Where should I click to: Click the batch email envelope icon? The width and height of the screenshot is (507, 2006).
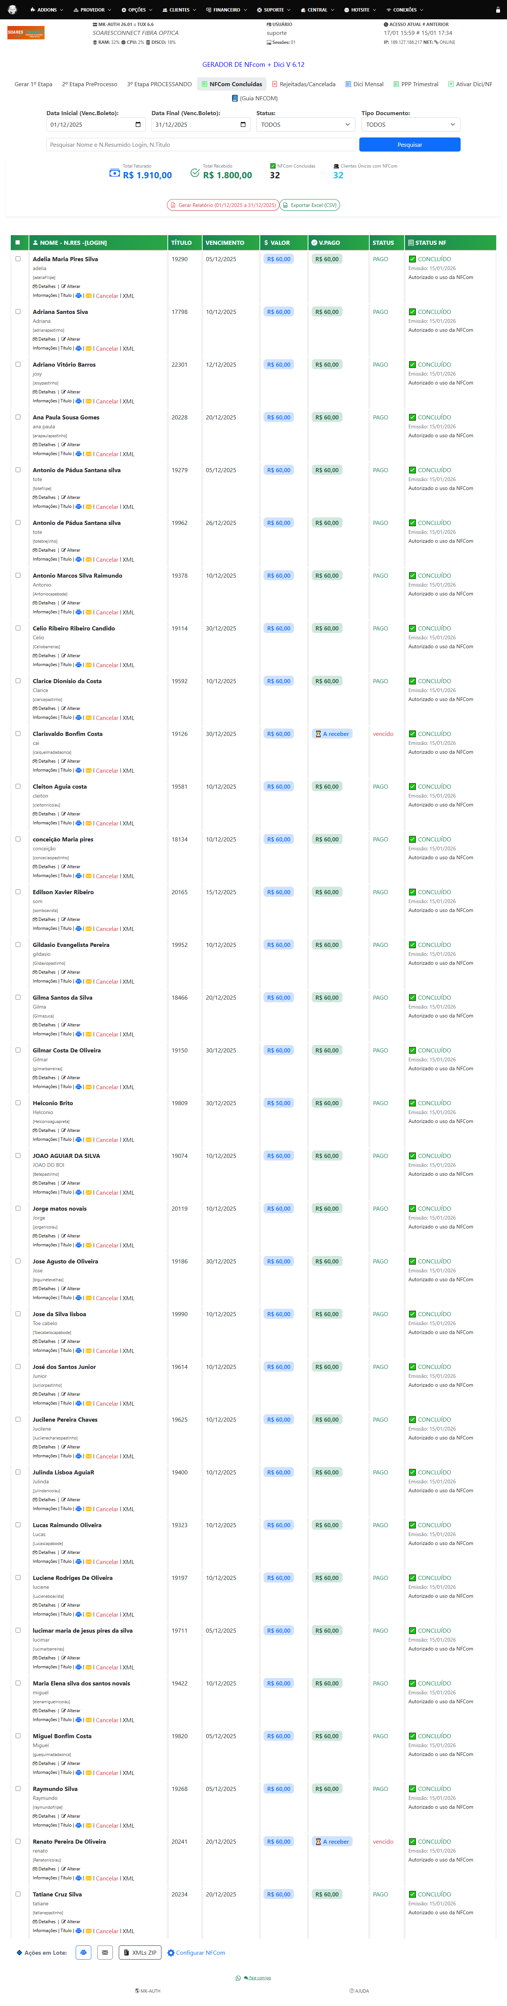(105, 1952)
